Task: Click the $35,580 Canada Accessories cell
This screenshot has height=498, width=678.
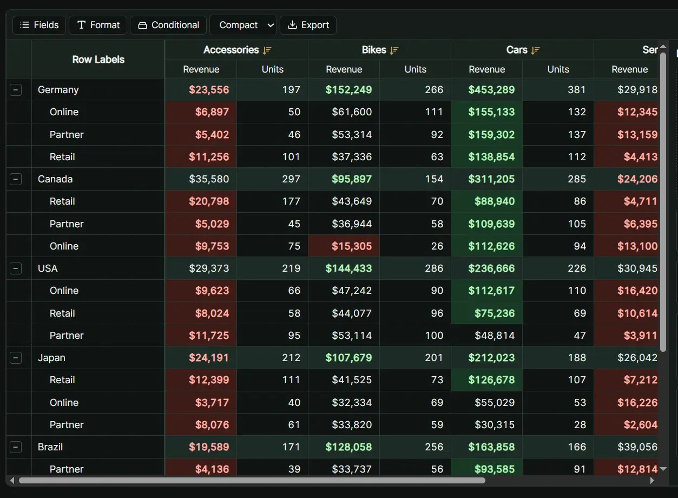Action: [x=201, y=179]
